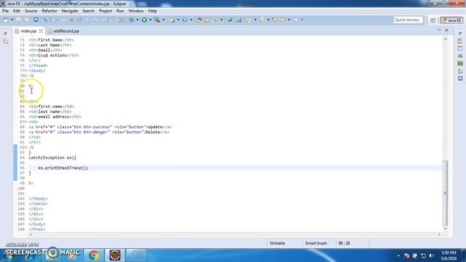Open the Debug dropdown arrow
Viewport: 466px width, 262px height.
coord(138,20)
